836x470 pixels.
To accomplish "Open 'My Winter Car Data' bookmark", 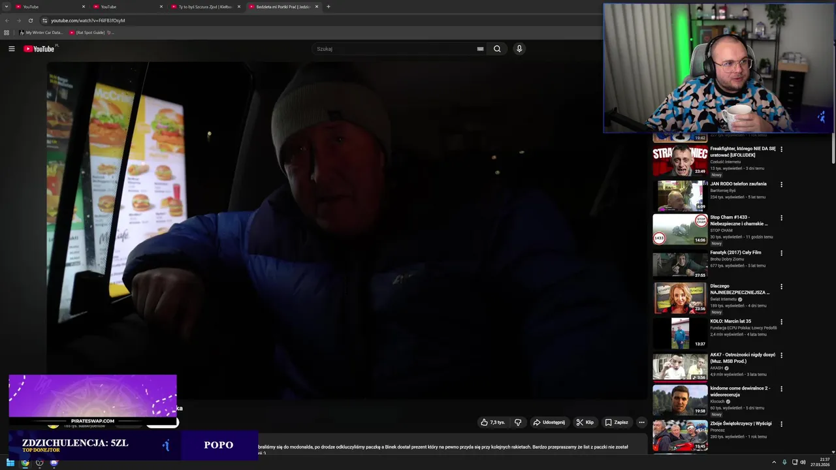I will (41, 32).
